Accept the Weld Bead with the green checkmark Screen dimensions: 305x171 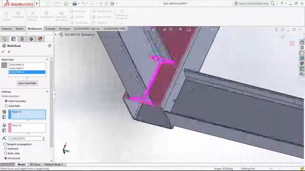tap(3, 52)
